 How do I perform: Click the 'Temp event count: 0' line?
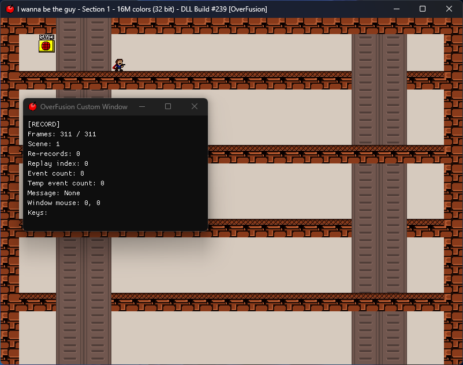[x=66, y=183]
